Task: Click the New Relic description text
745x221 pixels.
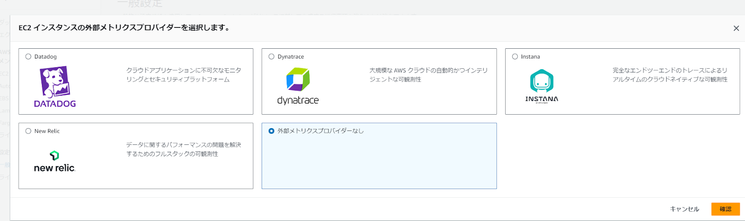Action: (184, 149)
